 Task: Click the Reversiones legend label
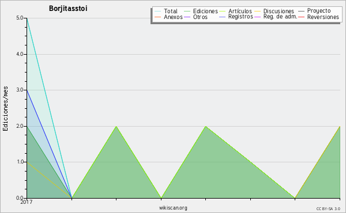click(323, 17)
